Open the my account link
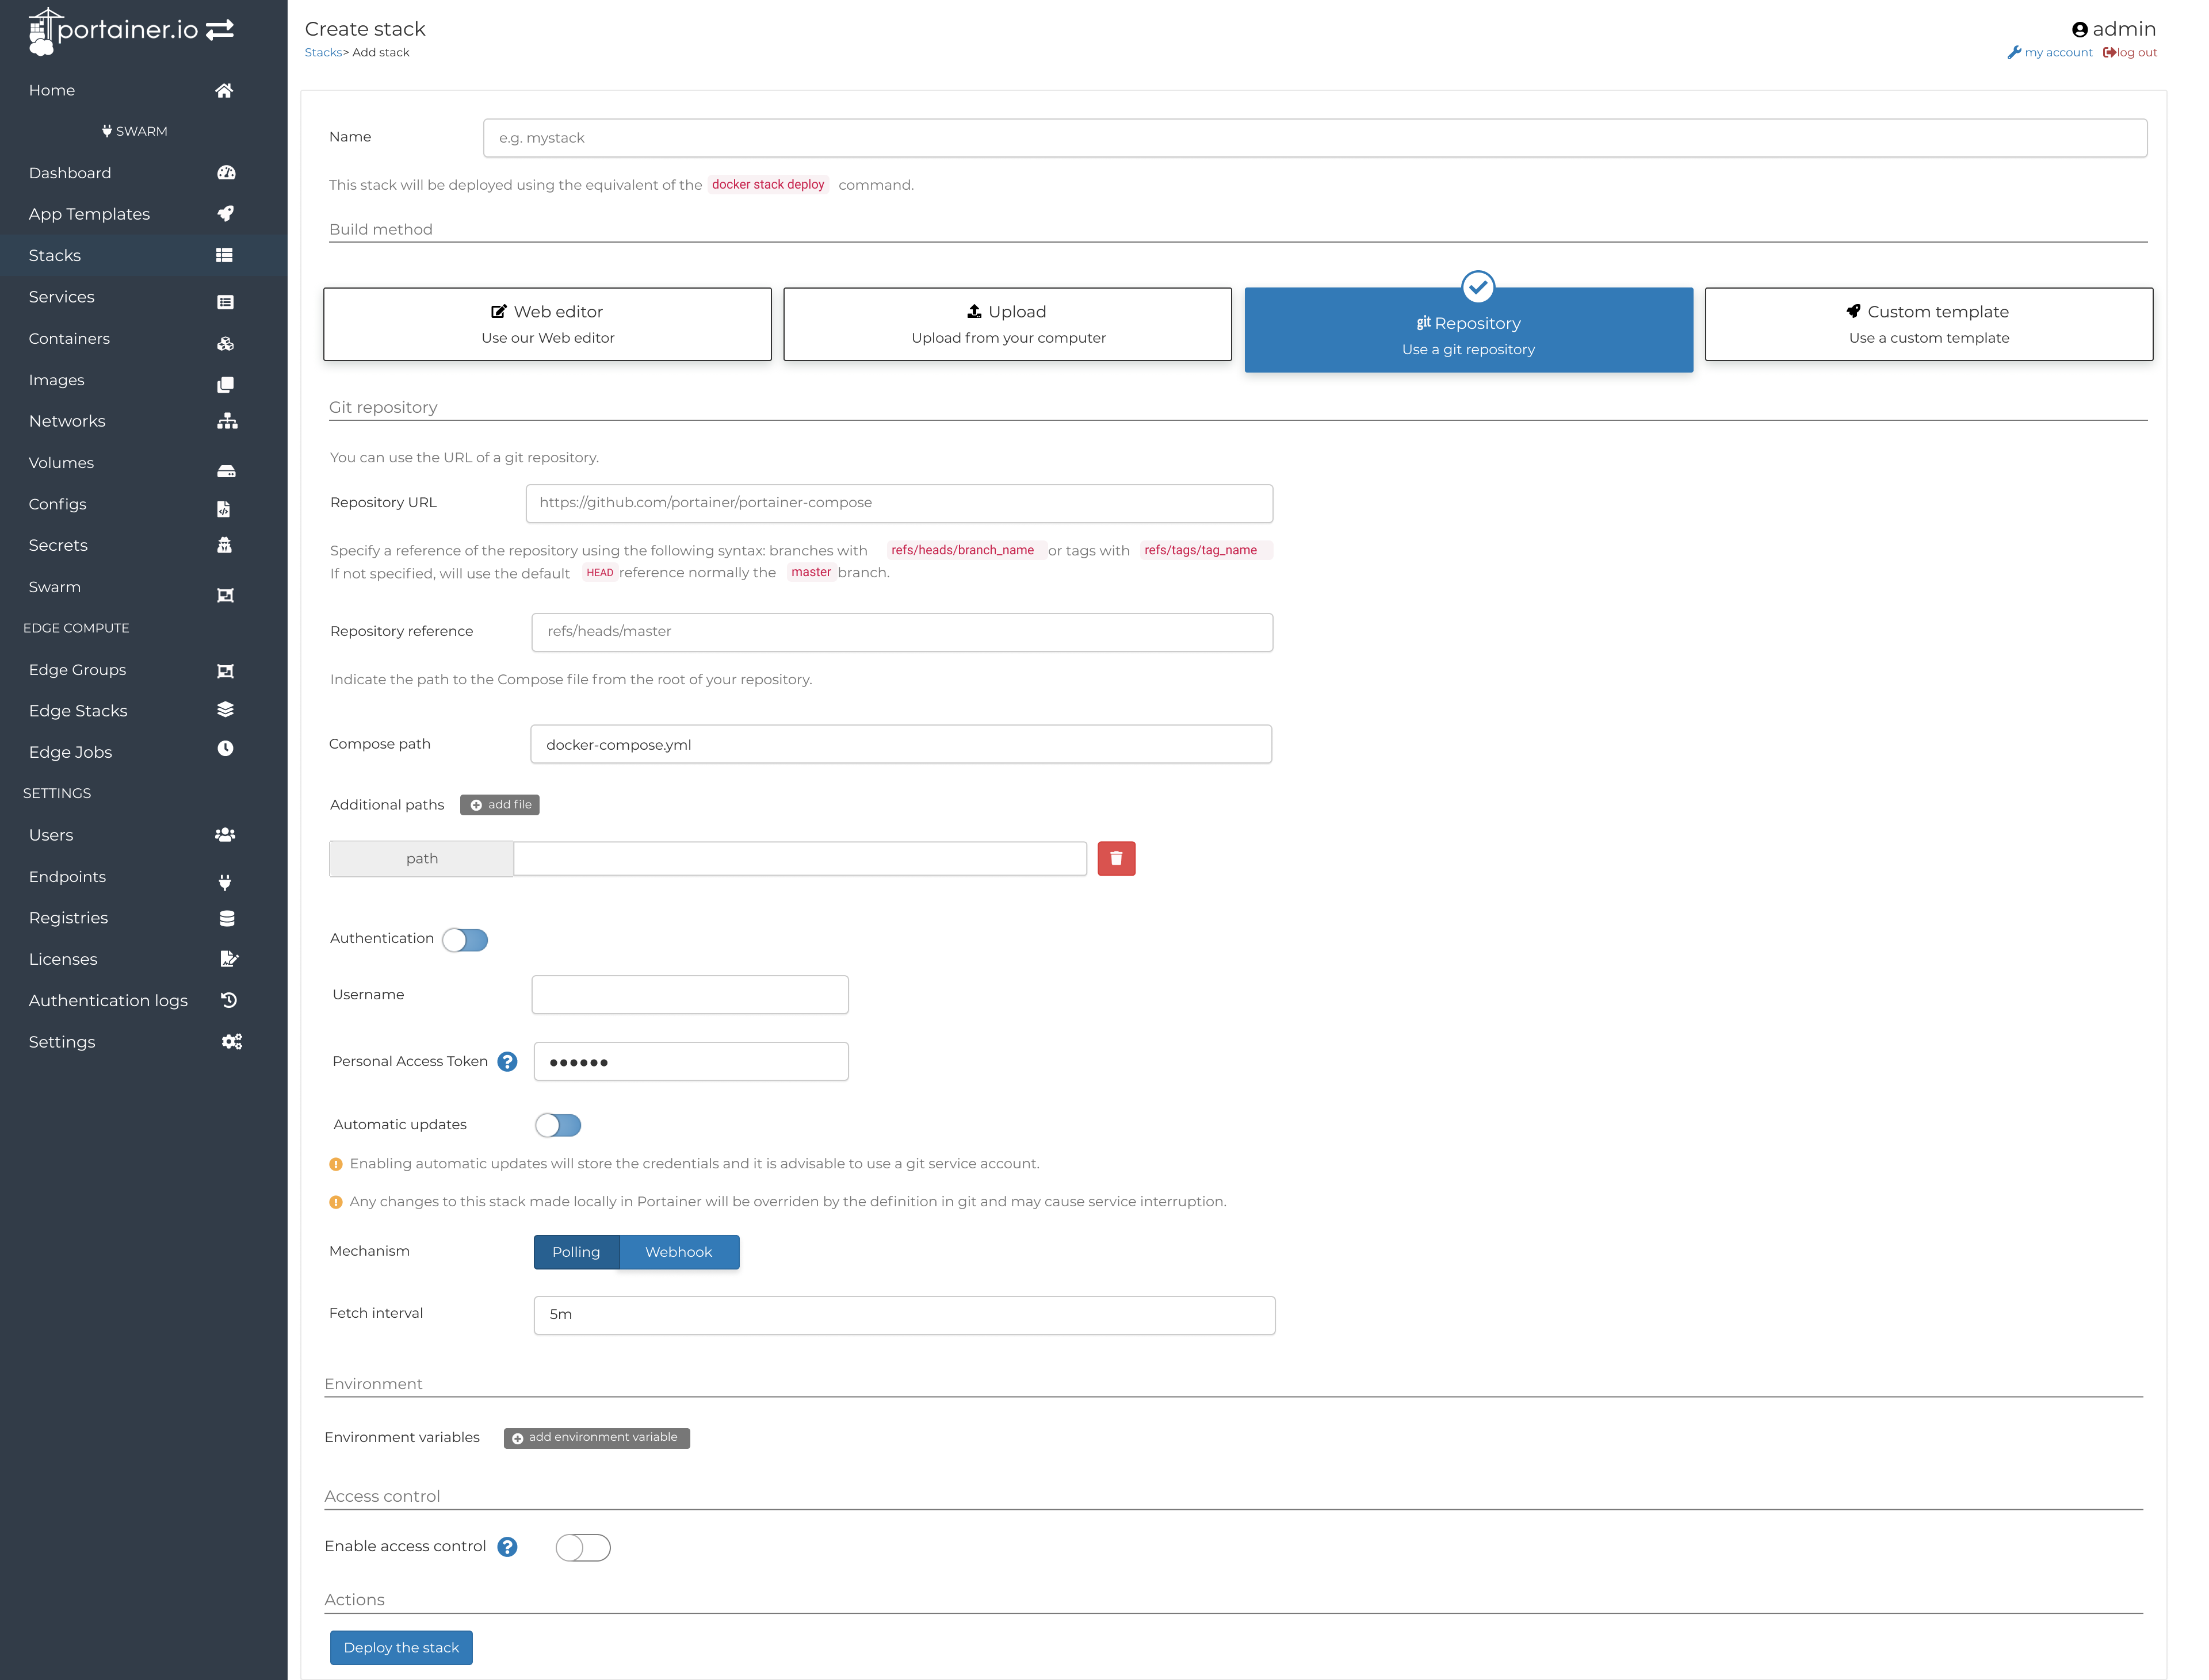The image size is (2209, 1680). click(x=2050, y=52)
